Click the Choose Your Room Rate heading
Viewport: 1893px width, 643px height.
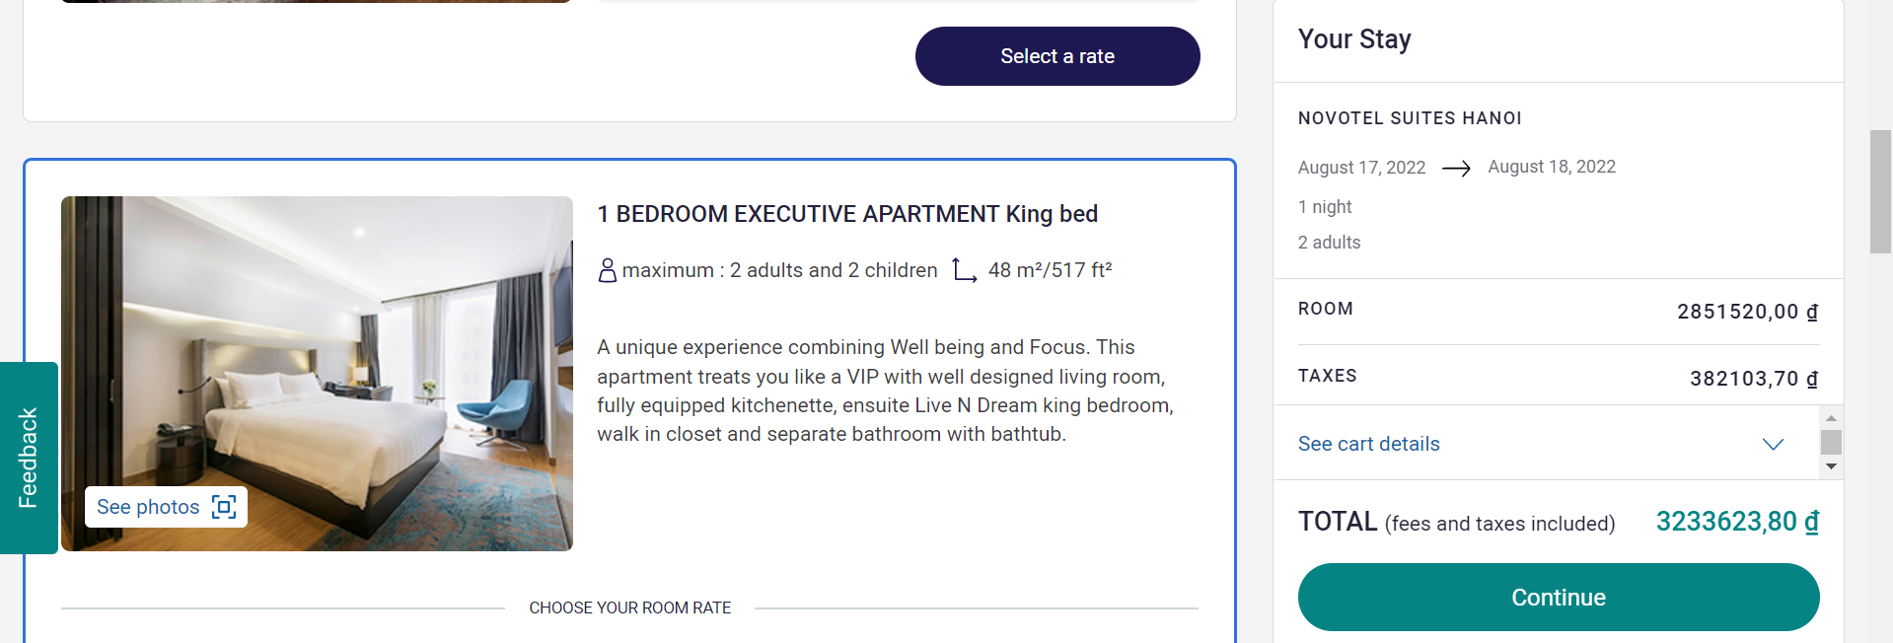click(x=630, y=607)
